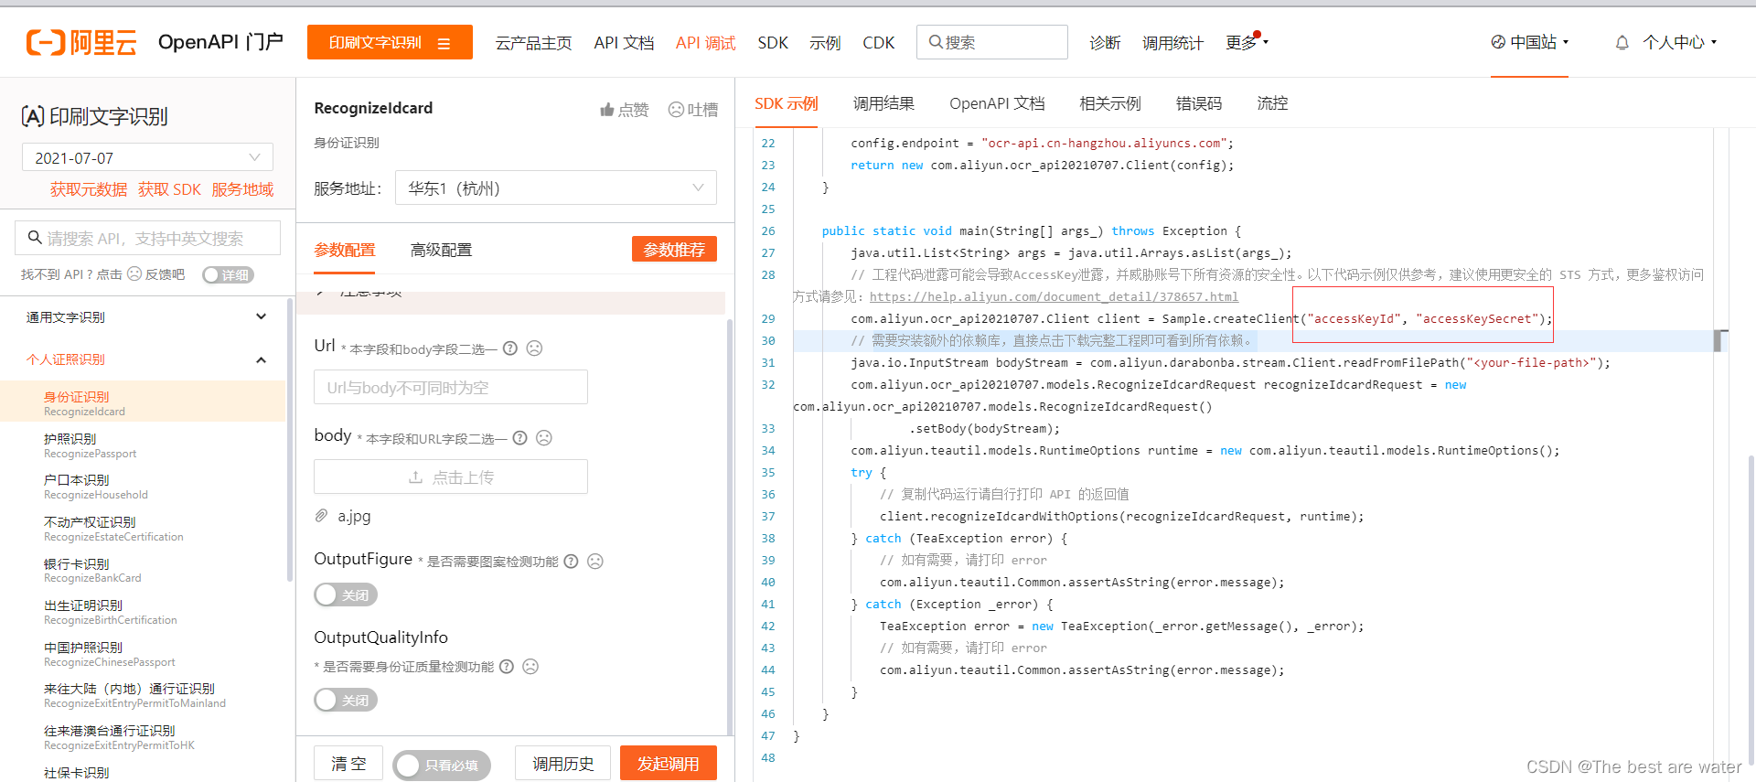Open the API 文档 menu item

tap(624, 43)
